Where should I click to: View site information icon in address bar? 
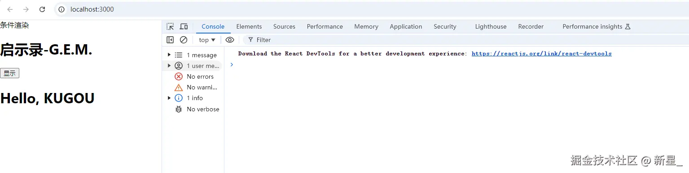62,9
